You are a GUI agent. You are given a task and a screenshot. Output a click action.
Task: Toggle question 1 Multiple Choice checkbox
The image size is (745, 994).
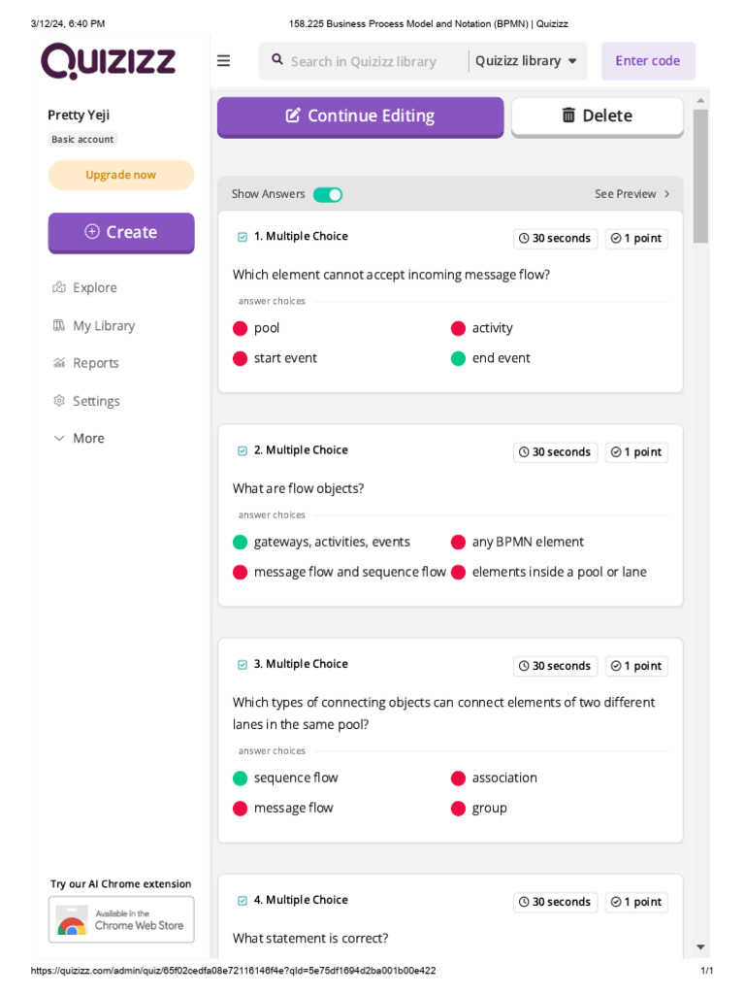tap(243, 237)
